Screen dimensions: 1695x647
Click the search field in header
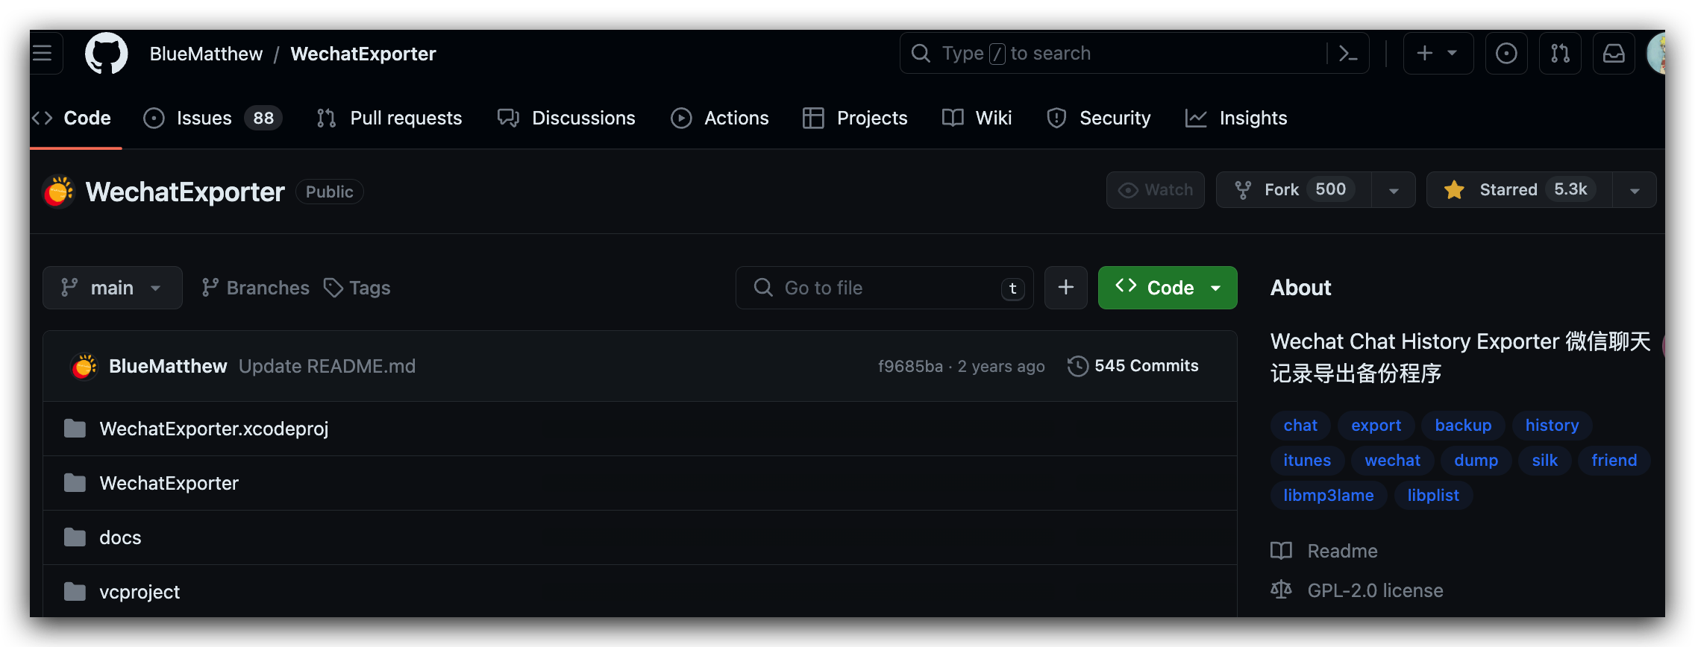pyautogui.click(x=1134, y=53)
